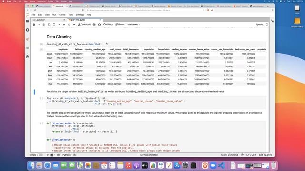Image resolution: width=305 pixels, height=171 pixels.
Task: Open the Extension Manager puzzle icon
Action: (28, 57)
